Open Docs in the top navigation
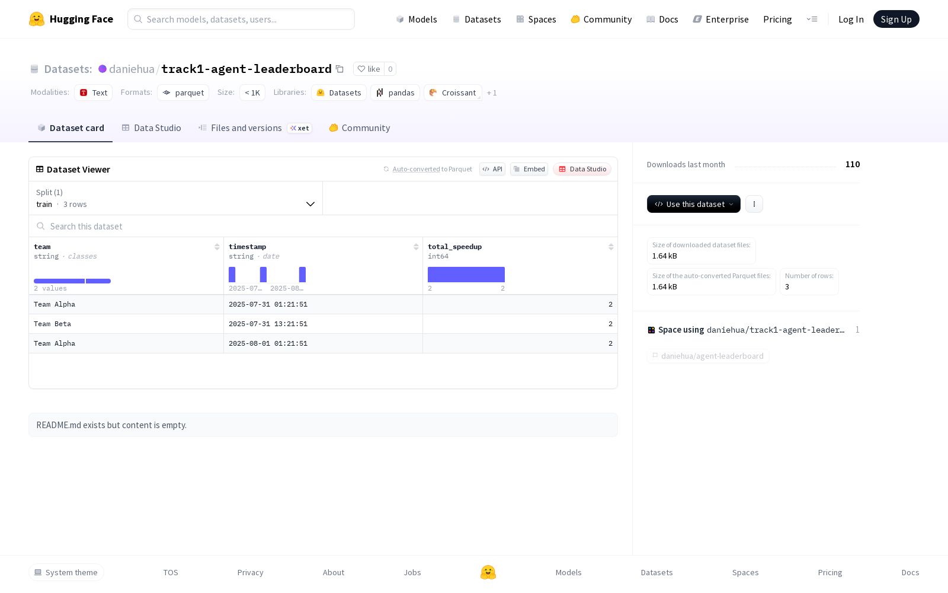This screenshot has width=948, height=593. coord(662,19)
